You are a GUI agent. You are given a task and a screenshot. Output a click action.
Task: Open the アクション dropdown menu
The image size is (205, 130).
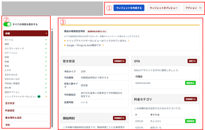(193, 8)
